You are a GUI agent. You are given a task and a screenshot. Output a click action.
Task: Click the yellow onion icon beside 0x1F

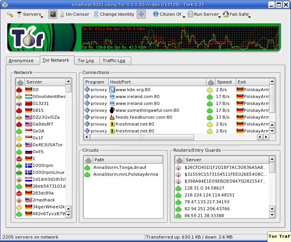(x=19, y=138)
